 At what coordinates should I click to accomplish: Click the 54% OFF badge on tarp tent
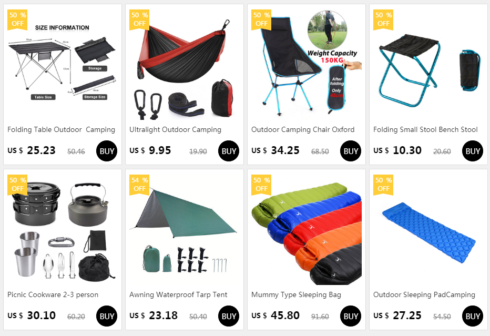139,185
